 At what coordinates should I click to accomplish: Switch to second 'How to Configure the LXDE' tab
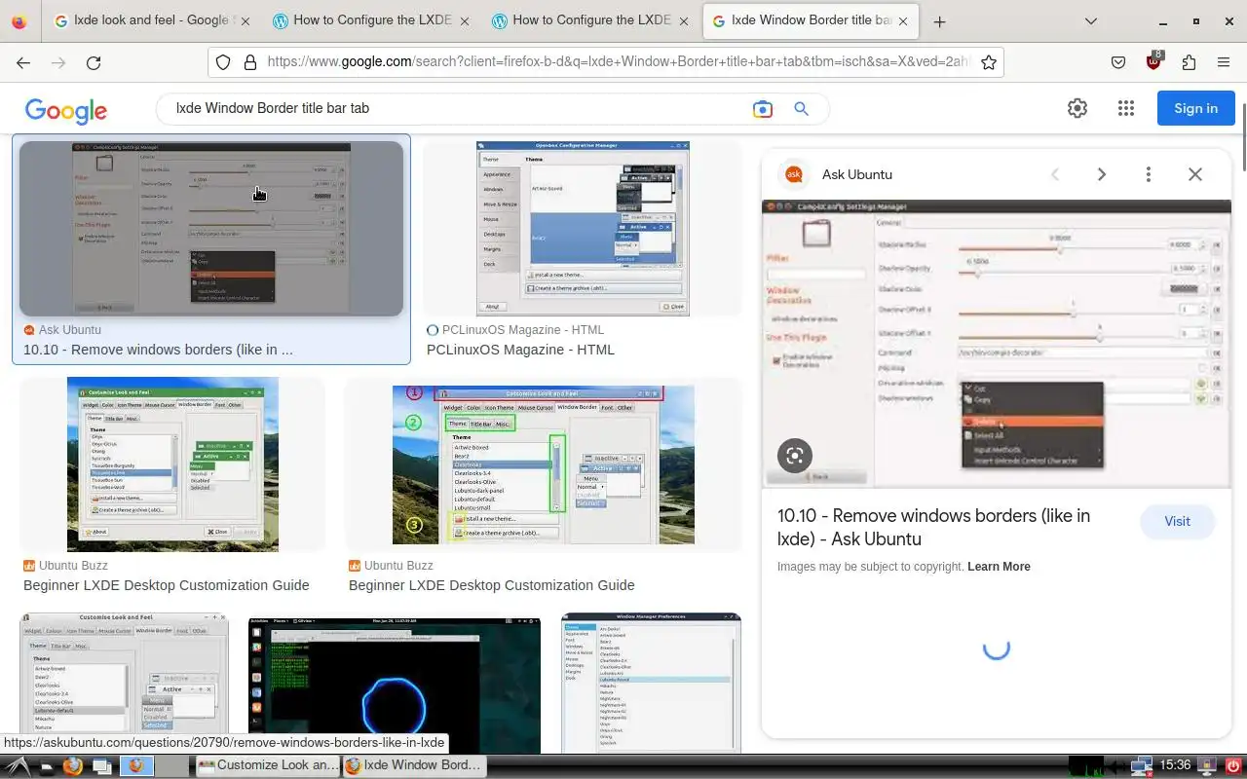pyautogui.click(x=589, y=20)
